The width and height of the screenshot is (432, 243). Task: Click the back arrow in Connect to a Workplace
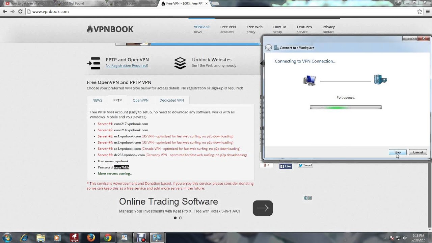pyautogui.click(x=268, y=48)
